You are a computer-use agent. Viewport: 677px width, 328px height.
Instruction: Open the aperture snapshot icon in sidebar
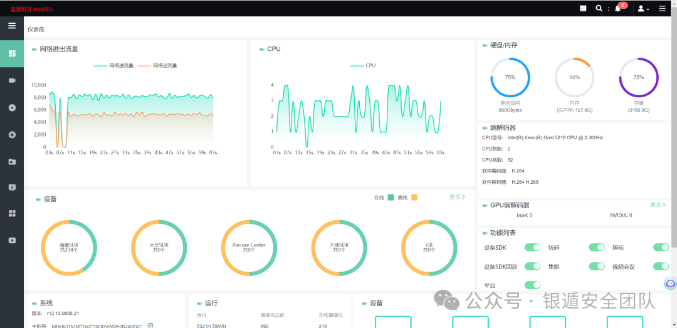(x=12, y=135)
